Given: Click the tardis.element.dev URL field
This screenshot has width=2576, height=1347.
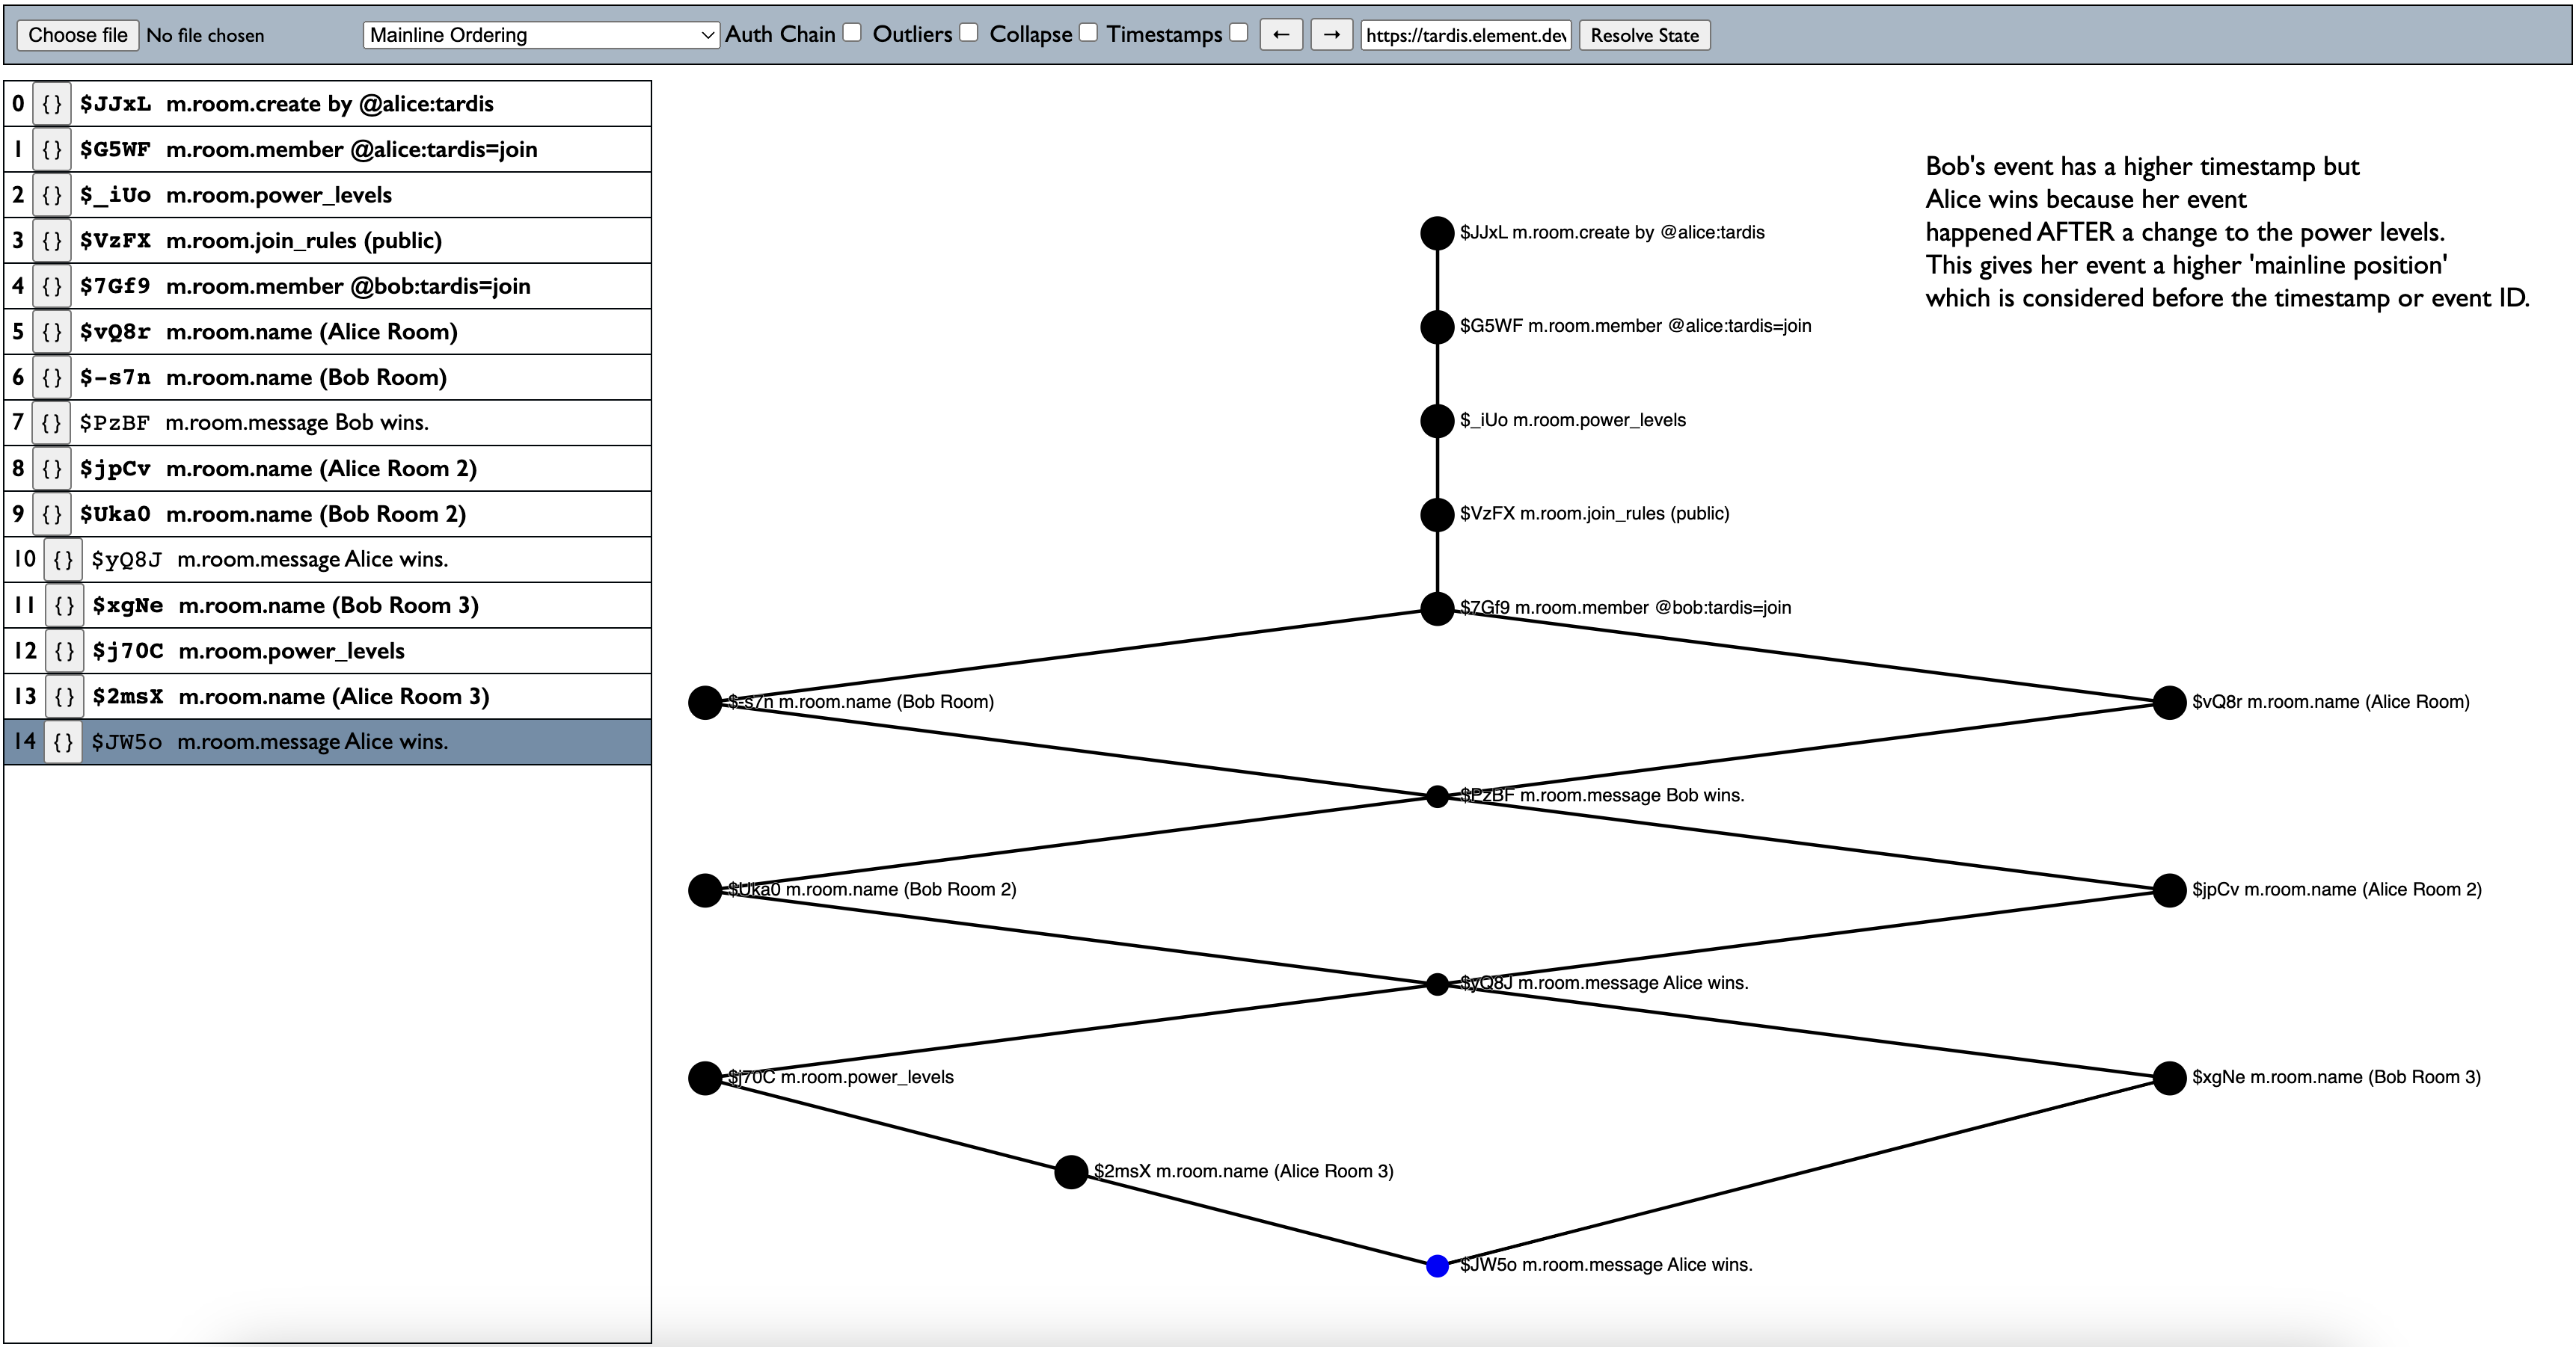Looking at the screenshot, I should click(x=1465, y=35).
